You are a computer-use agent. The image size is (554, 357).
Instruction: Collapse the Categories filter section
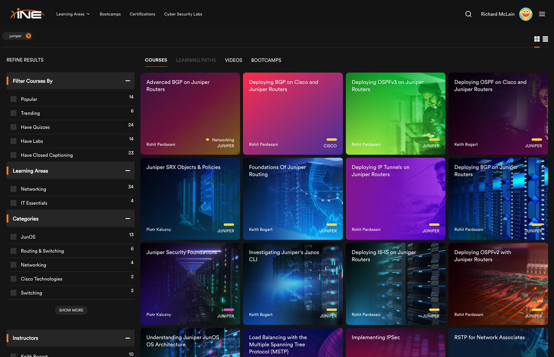click(x=127, y=219)
